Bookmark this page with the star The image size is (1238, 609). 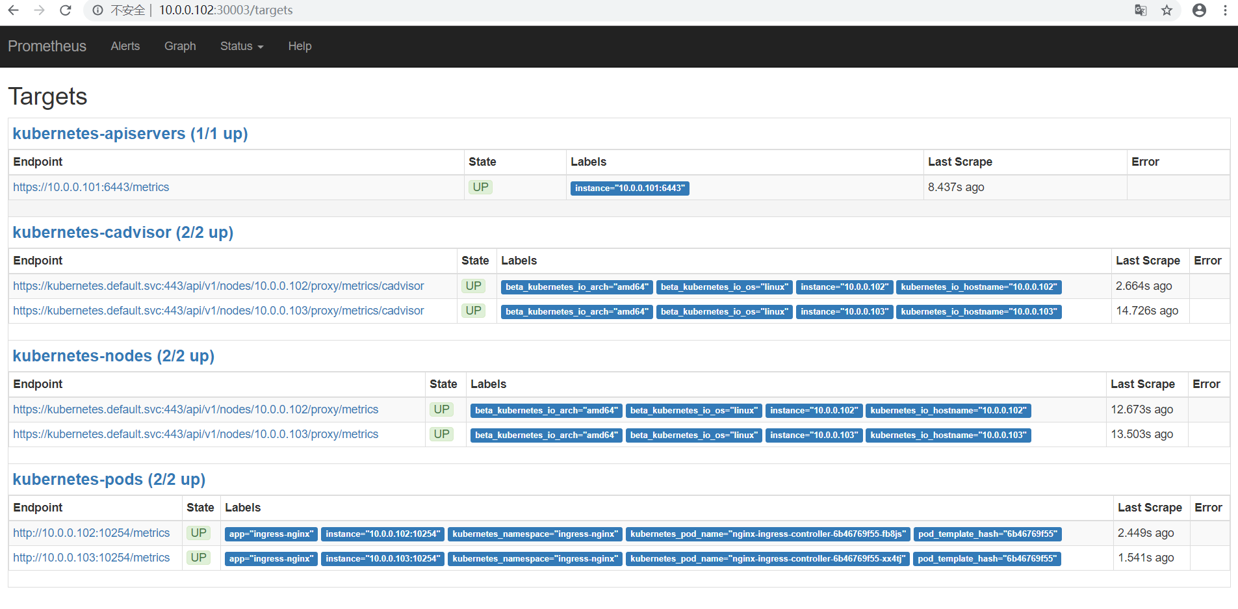[x=1167, y=10]
